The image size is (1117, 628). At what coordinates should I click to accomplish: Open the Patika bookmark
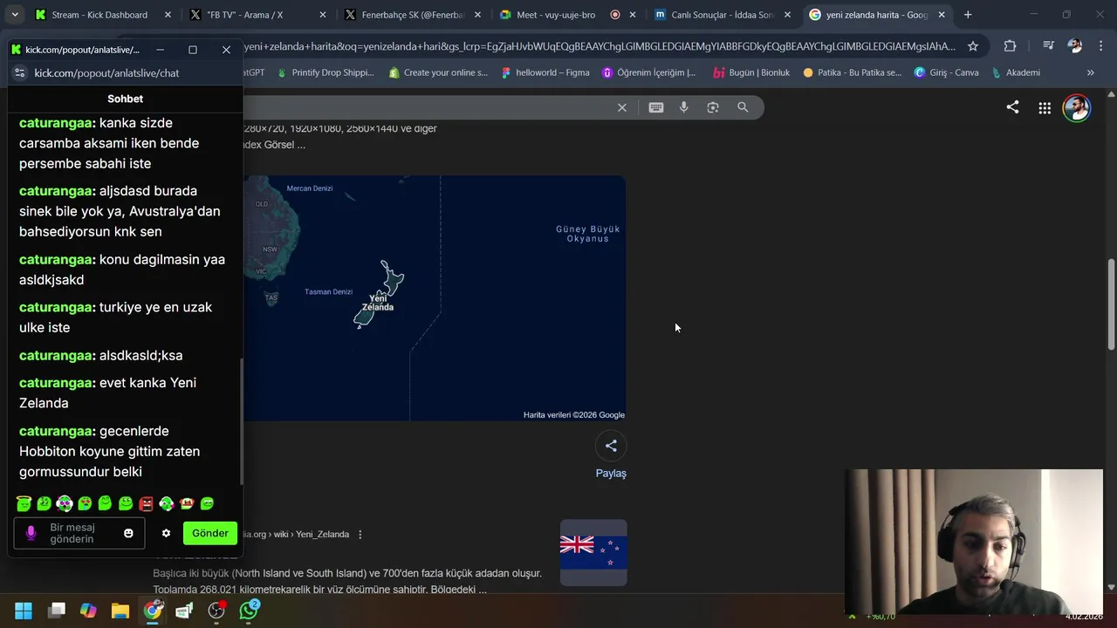(852, 72)
